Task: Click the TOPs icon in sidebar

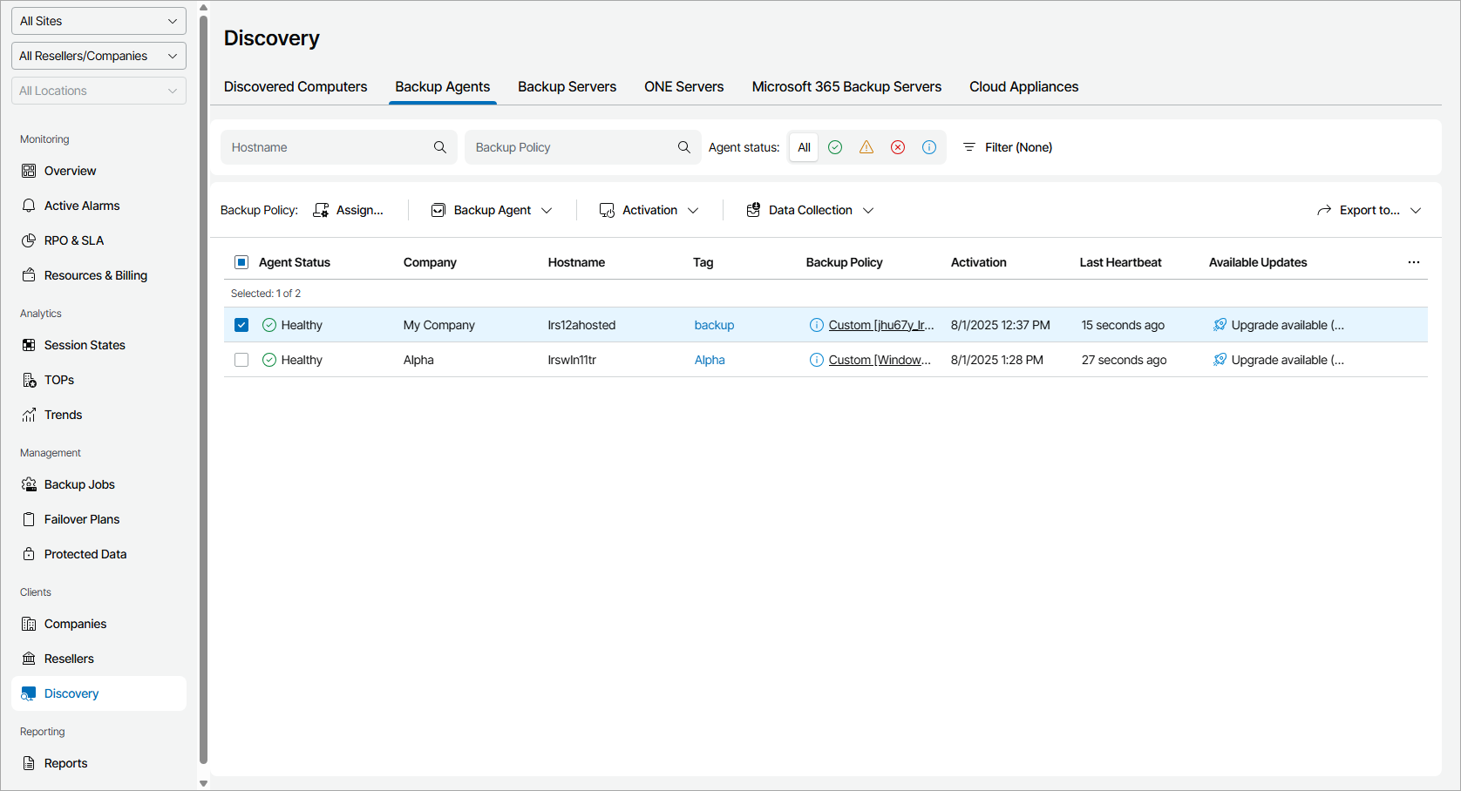Action: [x=29, y=380]
